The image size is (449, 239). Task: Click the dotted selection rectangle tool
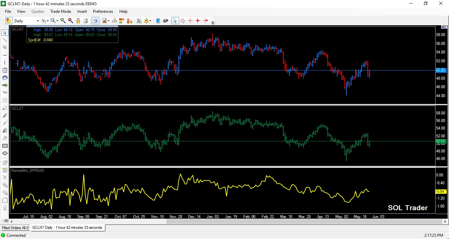pyautogui.click(x=5, y=200)
